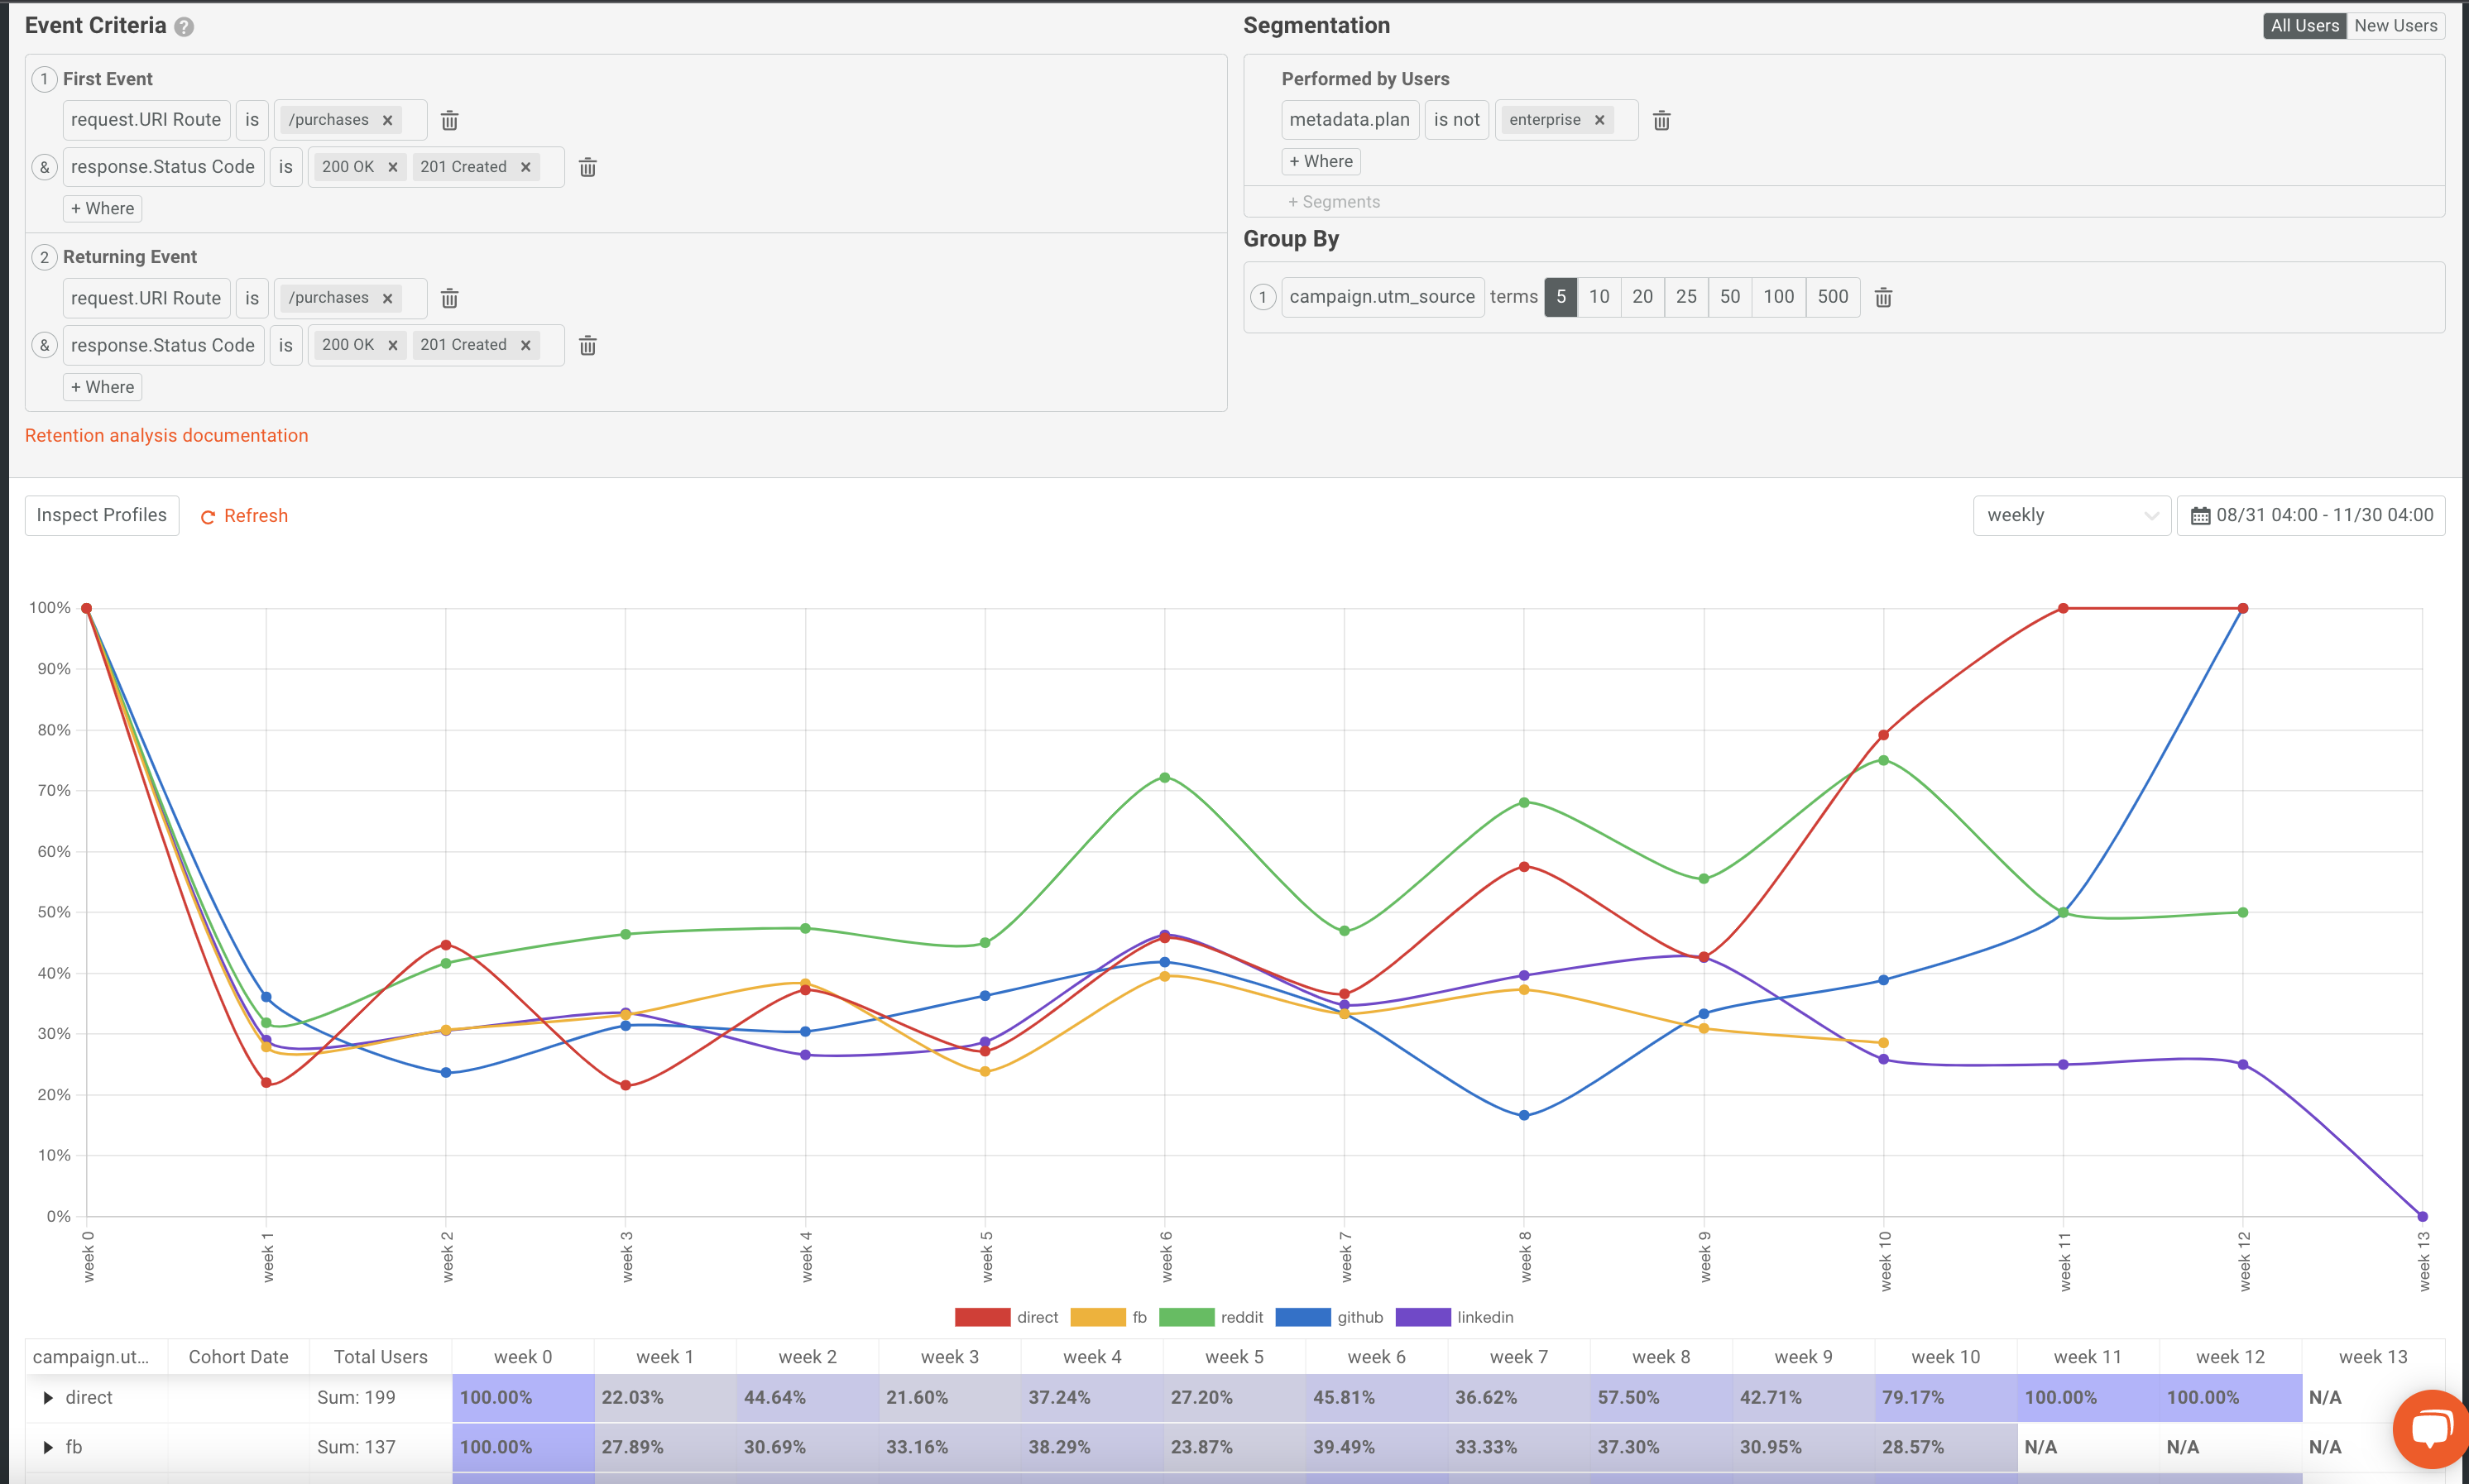The width and height of the screenshot is (2469, 1484).
Task: Delete the campaign.utm_source Group By rule
Action: click(1884, 297)
